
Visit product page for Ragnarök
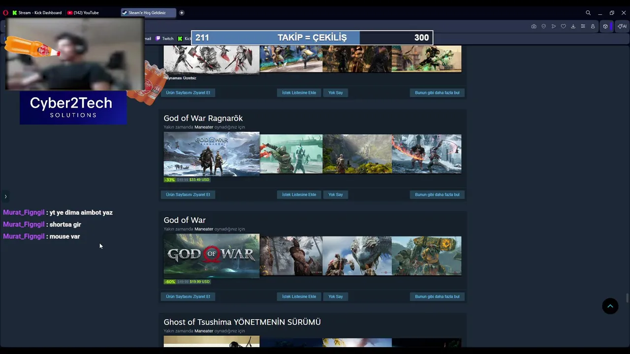[x=188, y=194]
